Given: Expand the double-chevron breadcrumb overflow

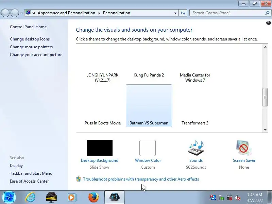Looking at the screenshot, I should 34,13.
